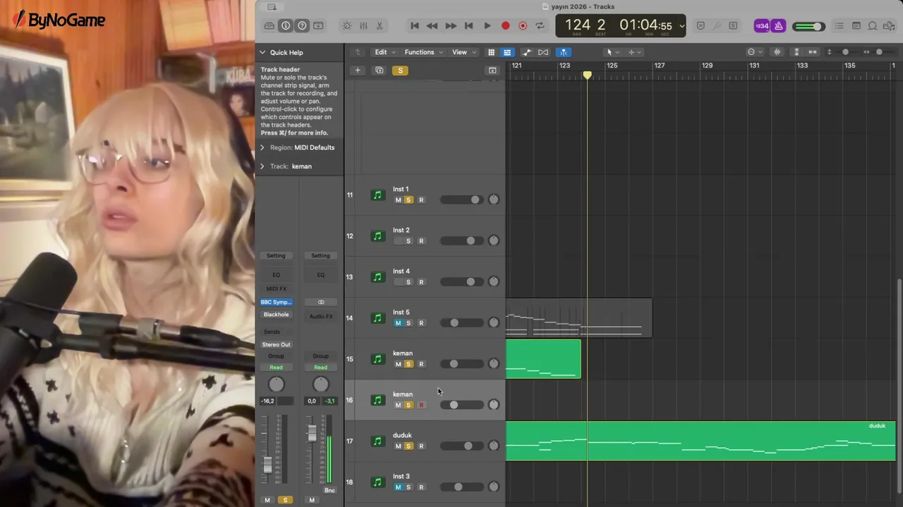Click the Rewind transport button

click(x=432, y=25)
